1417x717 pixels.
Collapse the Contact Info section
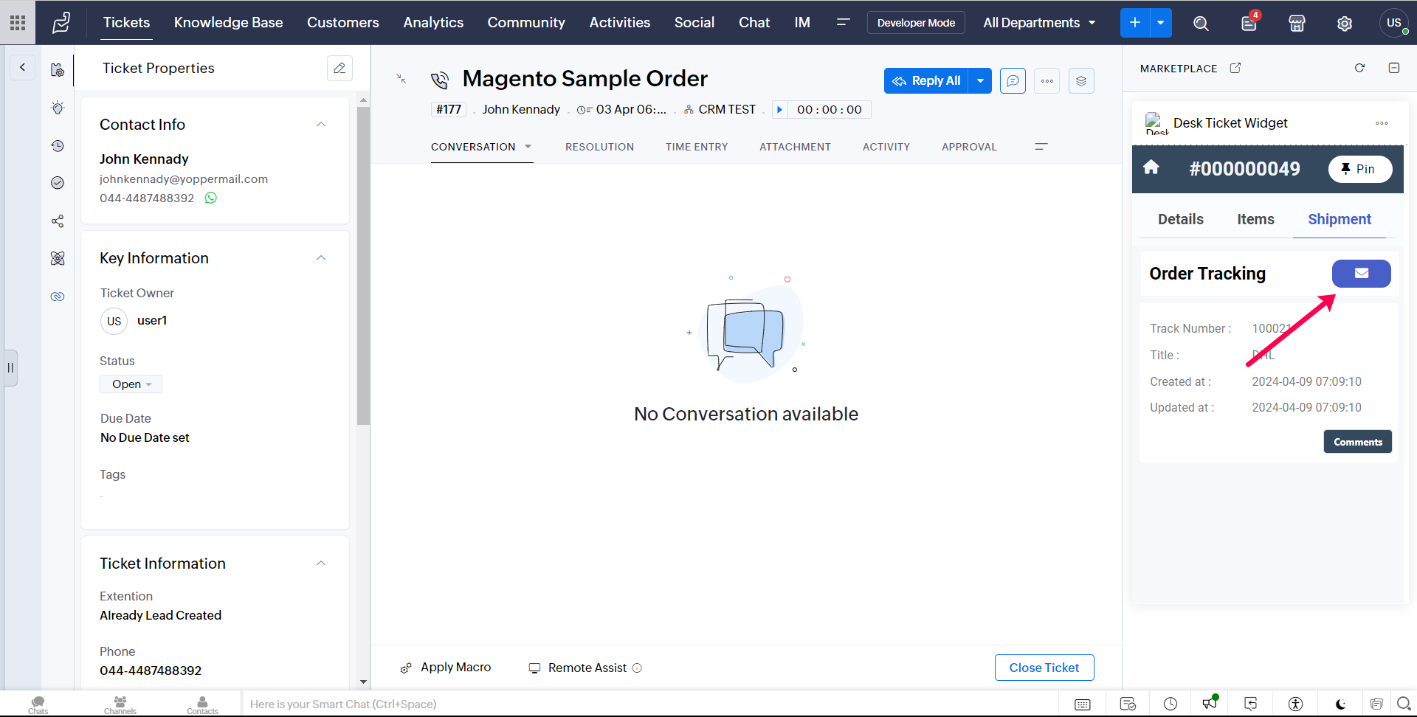pyautogui.click(x=321, y=125)
